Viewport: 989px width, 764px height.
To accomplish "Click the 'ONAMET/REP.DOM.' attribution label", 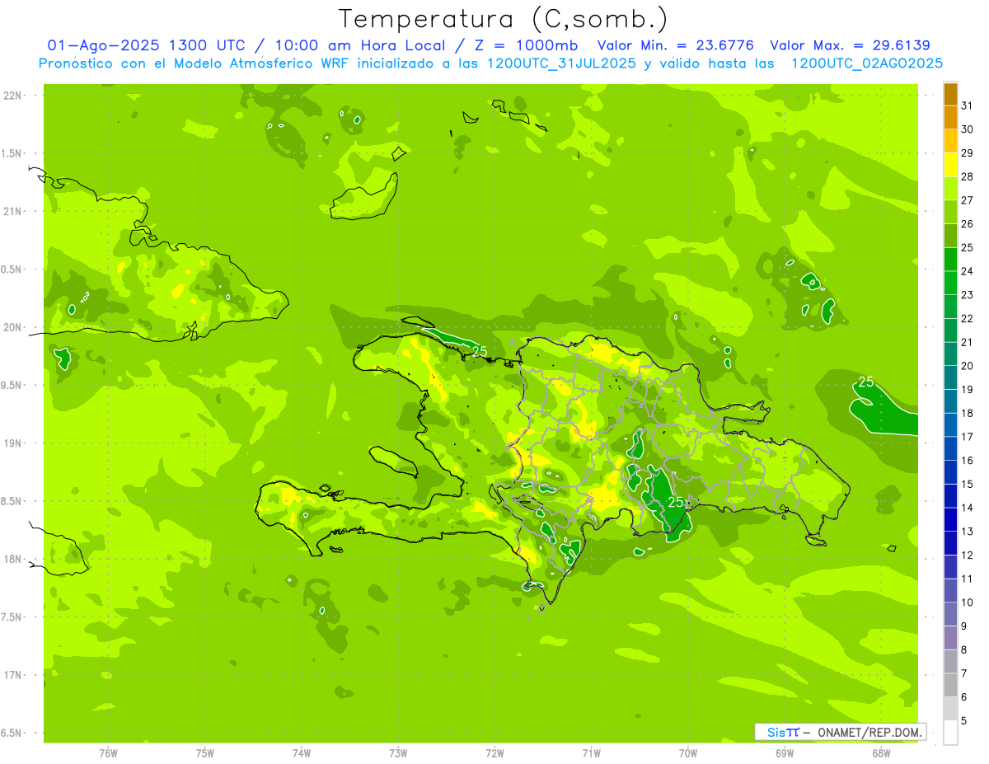I will [869, 732].
